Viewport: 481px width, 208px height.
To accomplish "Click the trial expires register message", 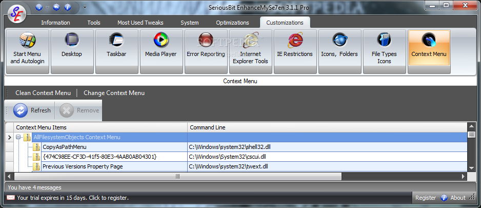I will (x=73, y=198).
